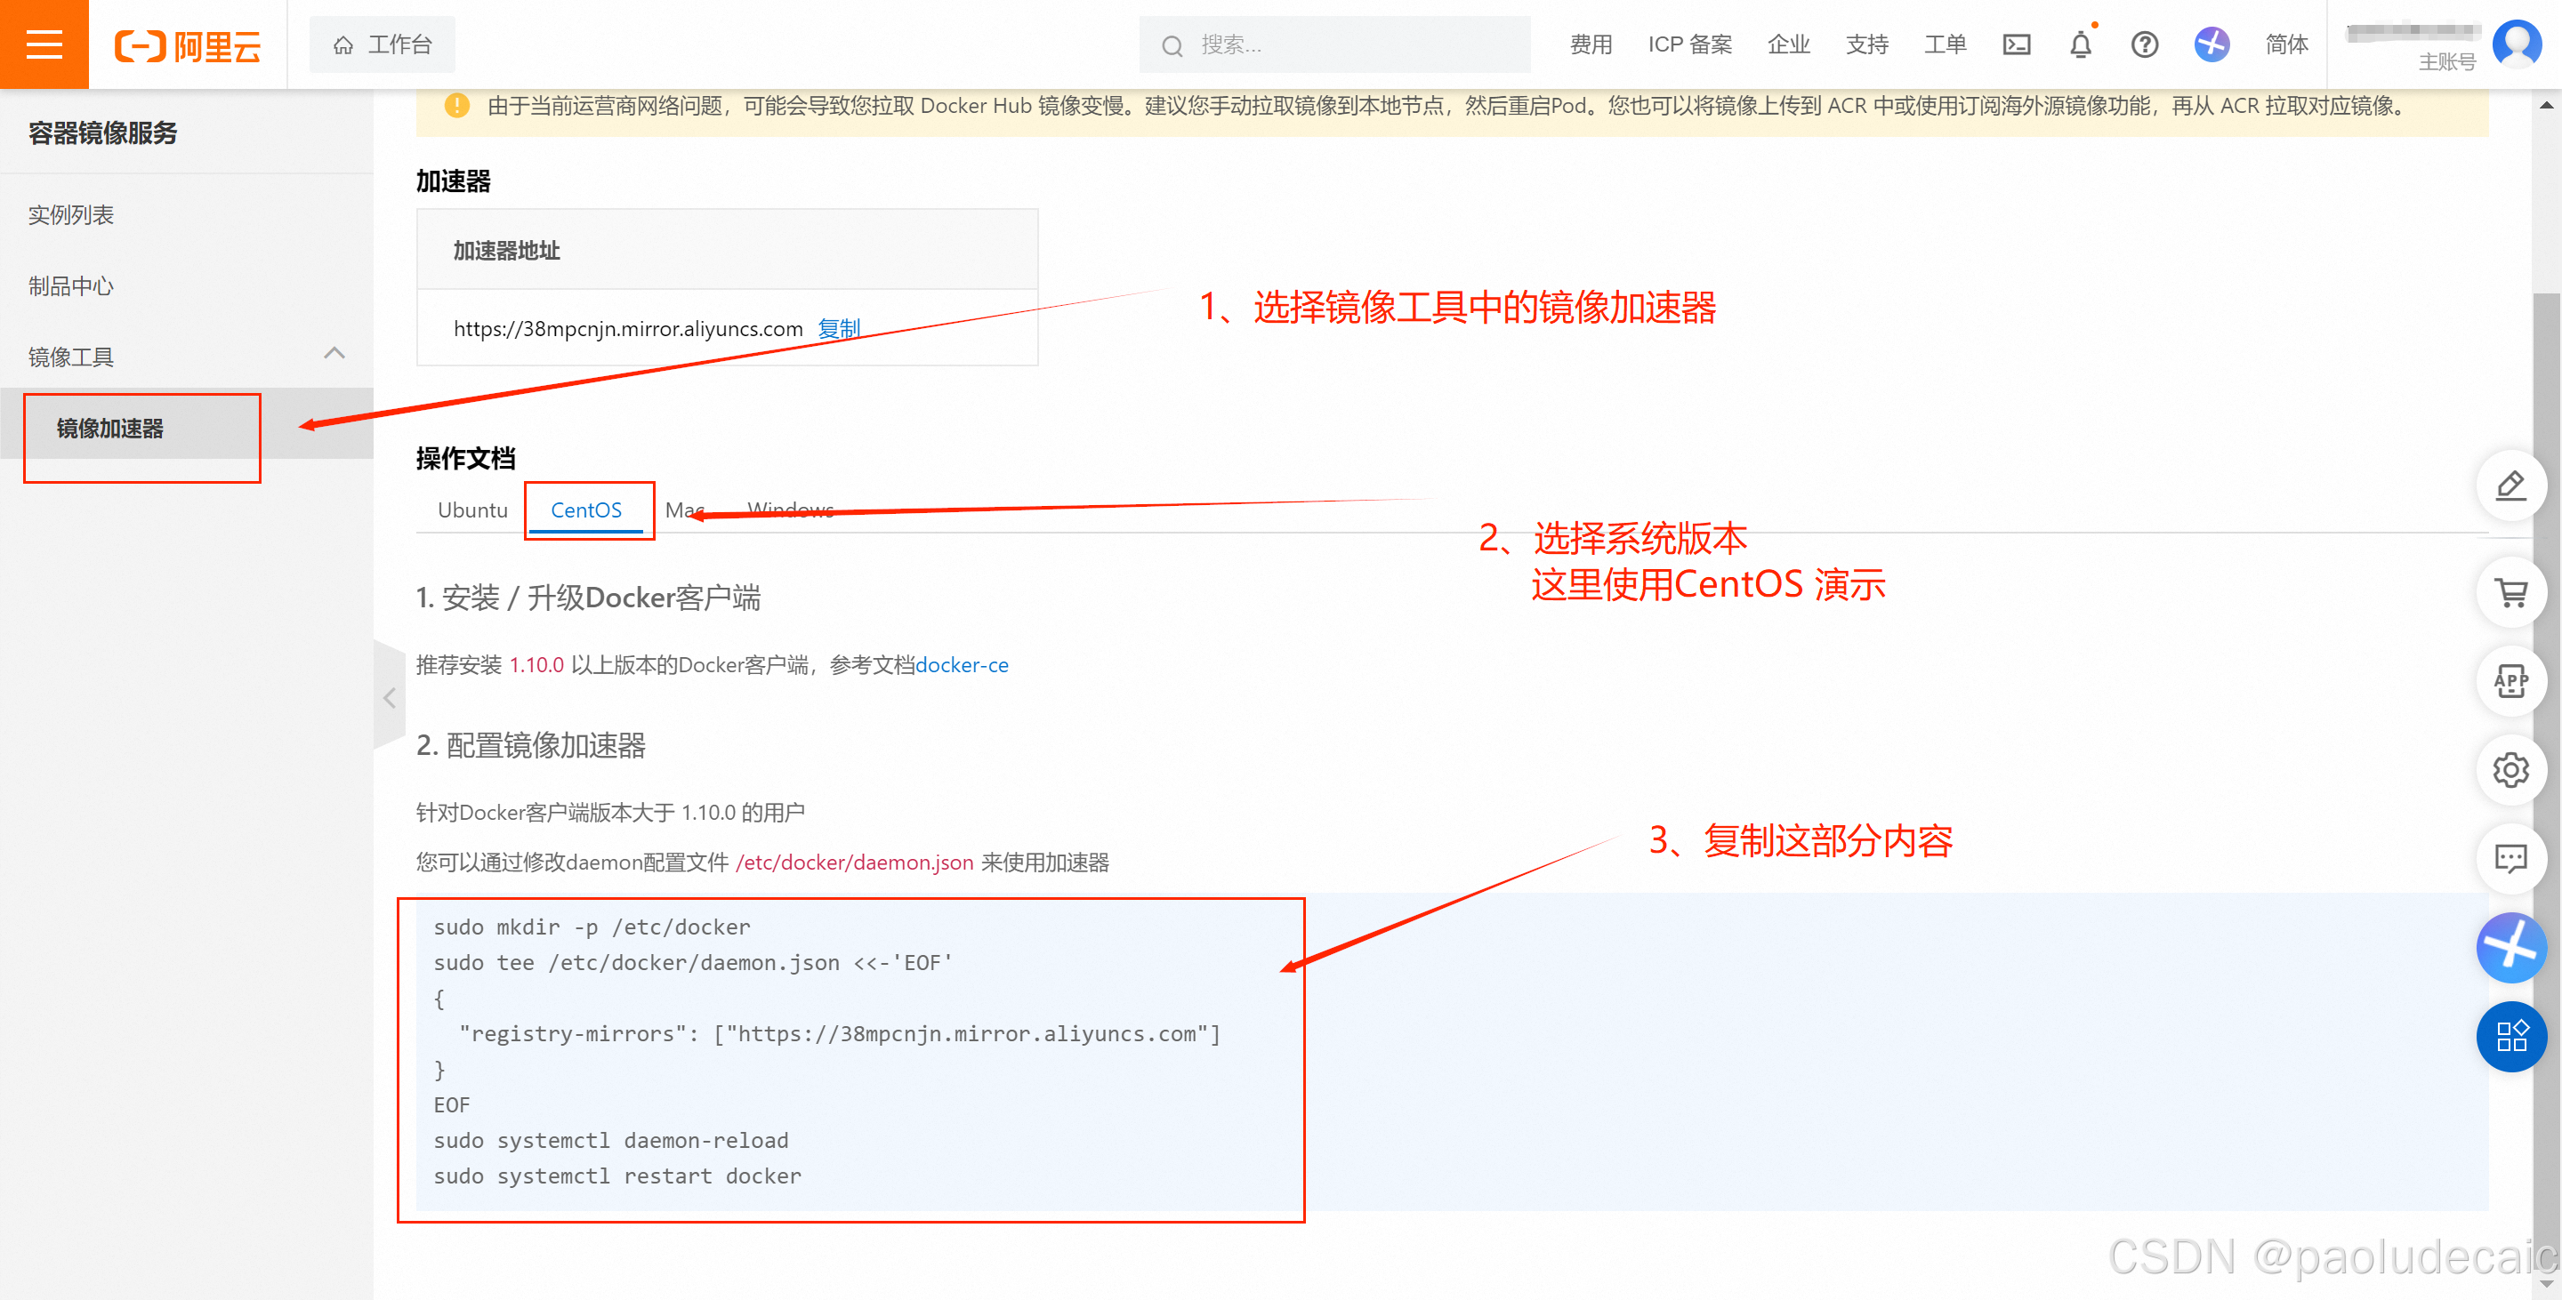Image resolution: width=2562 pixels, height=1300 pixels.
Task: Click the floating settings gear icon
Action: [2510, 770]
